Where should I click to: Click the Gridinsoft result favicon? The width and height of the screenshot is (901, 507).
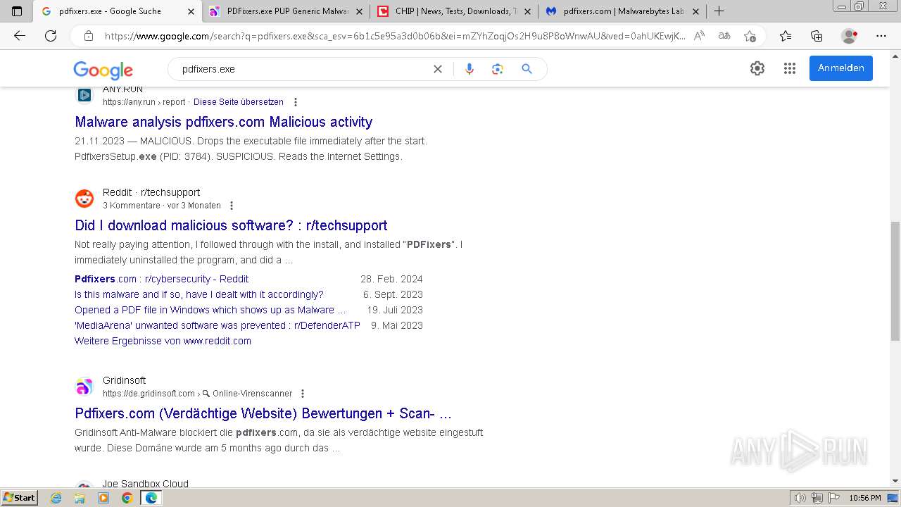click(x=84, y=387)
